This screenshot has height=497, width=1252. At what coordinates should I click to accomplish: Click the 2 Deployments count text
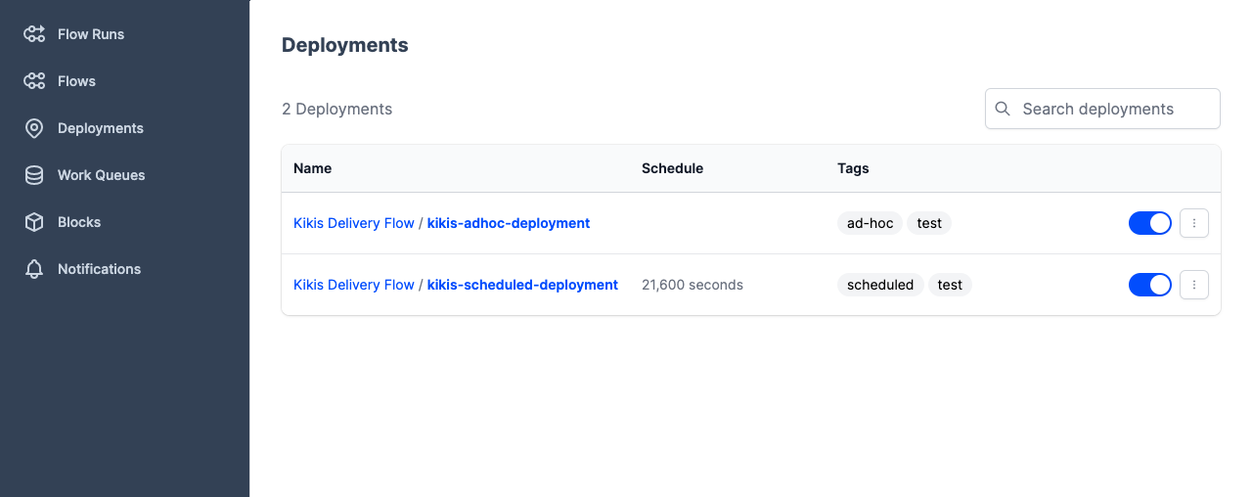pos(336,109)
